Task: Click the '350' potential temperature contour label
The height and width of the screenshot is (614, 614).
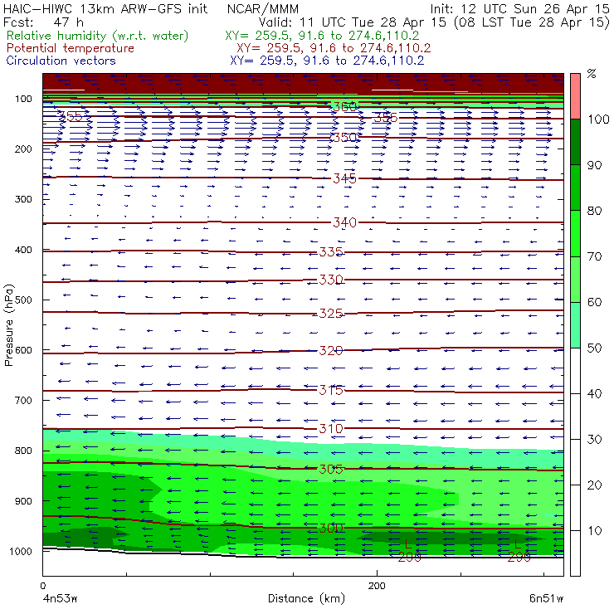Action: coord(344,138)
